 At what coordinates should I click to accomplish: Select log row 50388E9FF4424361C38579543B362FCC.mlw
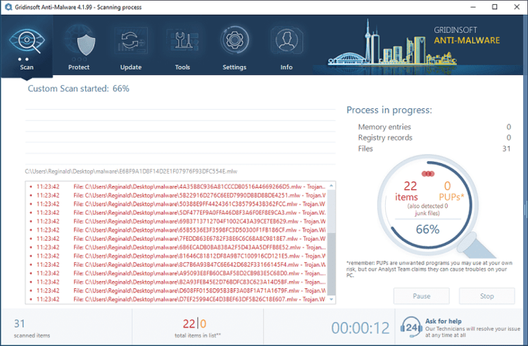point(177,204)
